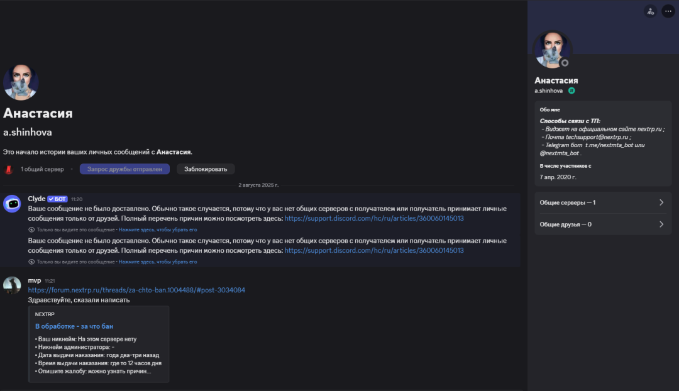Open support.discord.com link in second Clyde message
The height and width of the screenshot is (391, 679).
pyautogui.click(x=374, y=250)
